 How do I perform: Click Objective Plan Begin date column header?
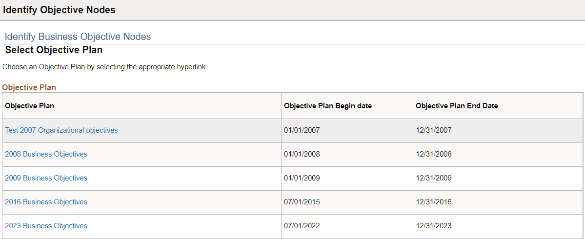click(x=328, y=106)
